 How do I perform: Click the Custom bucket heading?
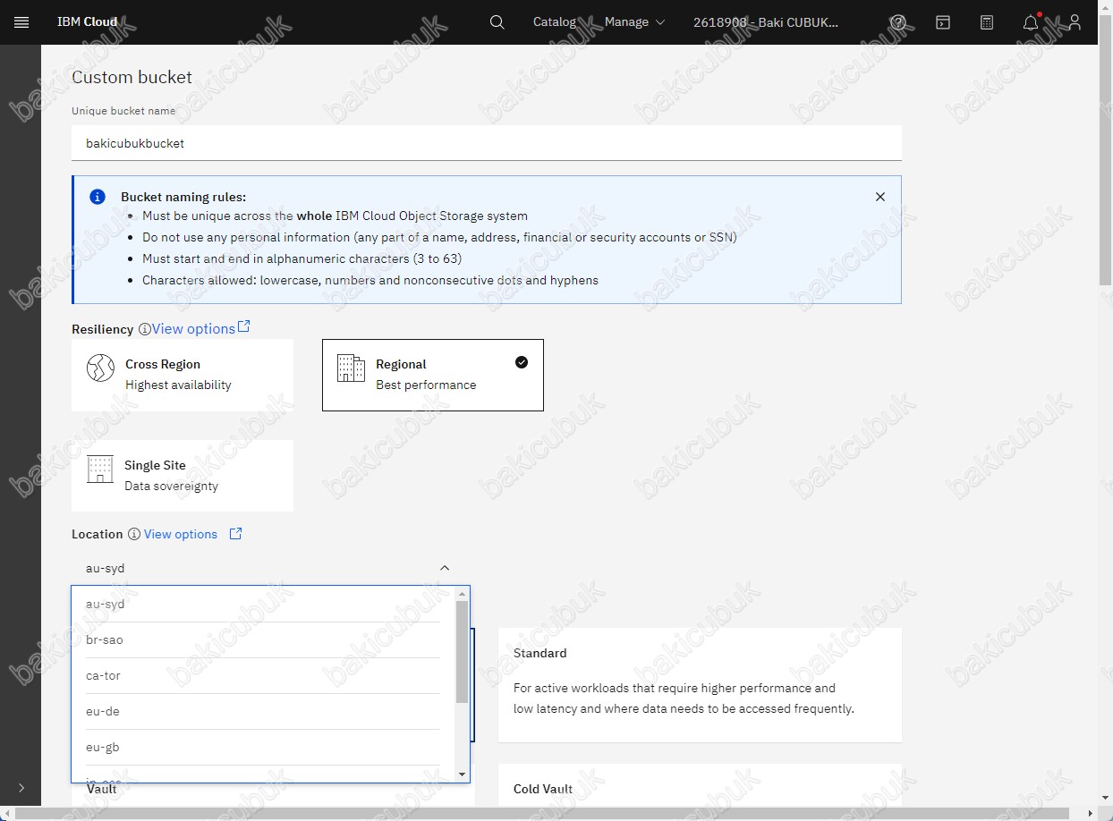coord(132,77)
